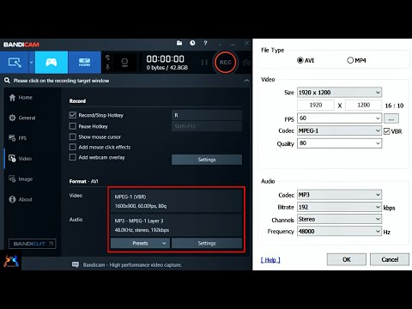Open Record section Settings button
412x309 pixels.
coord(207,160)
